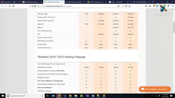Open a new browser tab with plus
Viewport: 175px width, 98px height.
[x=153, y=2]
